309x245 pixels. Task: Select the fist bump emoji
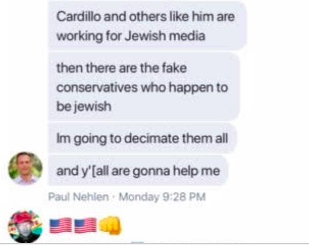110,225
